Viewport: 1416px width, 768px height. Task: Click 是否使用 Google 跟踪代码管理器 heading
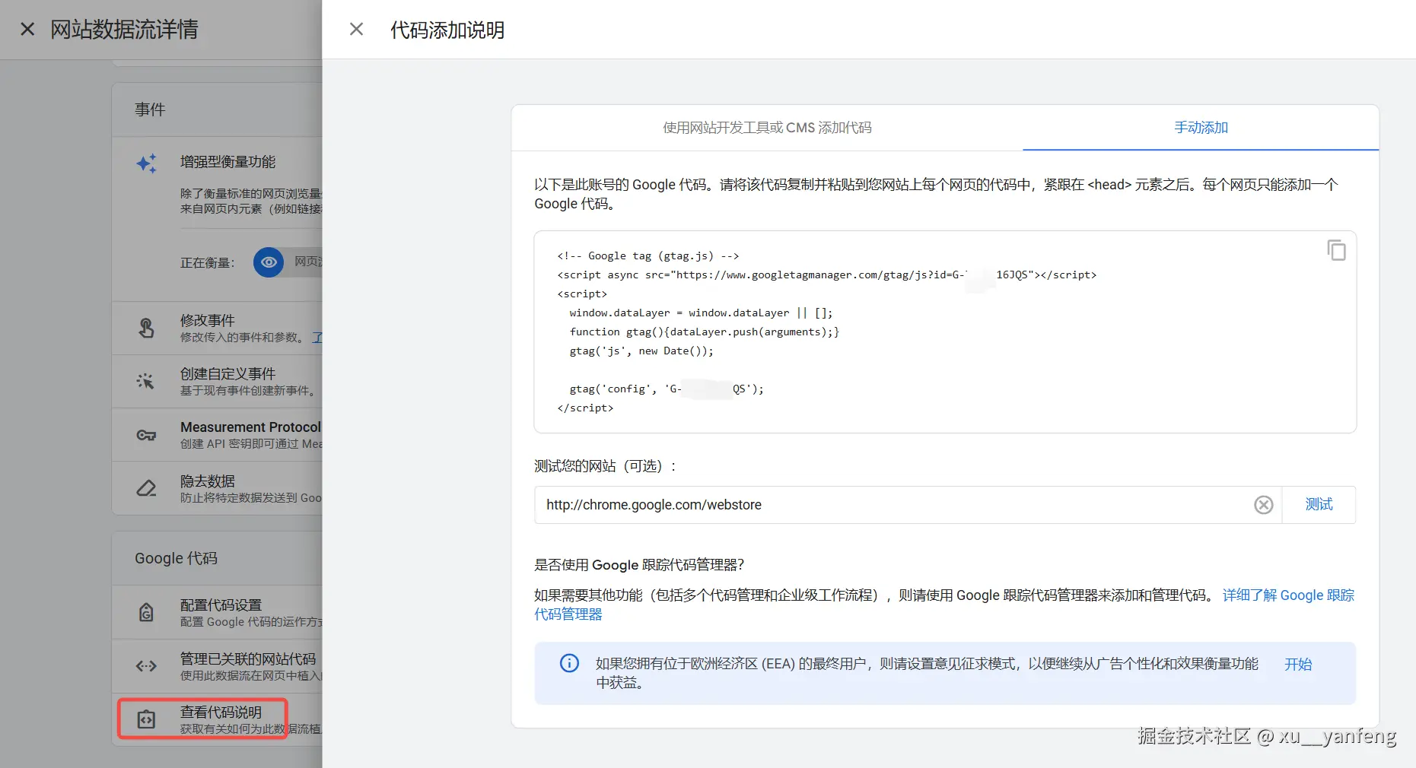pos(639,565)
